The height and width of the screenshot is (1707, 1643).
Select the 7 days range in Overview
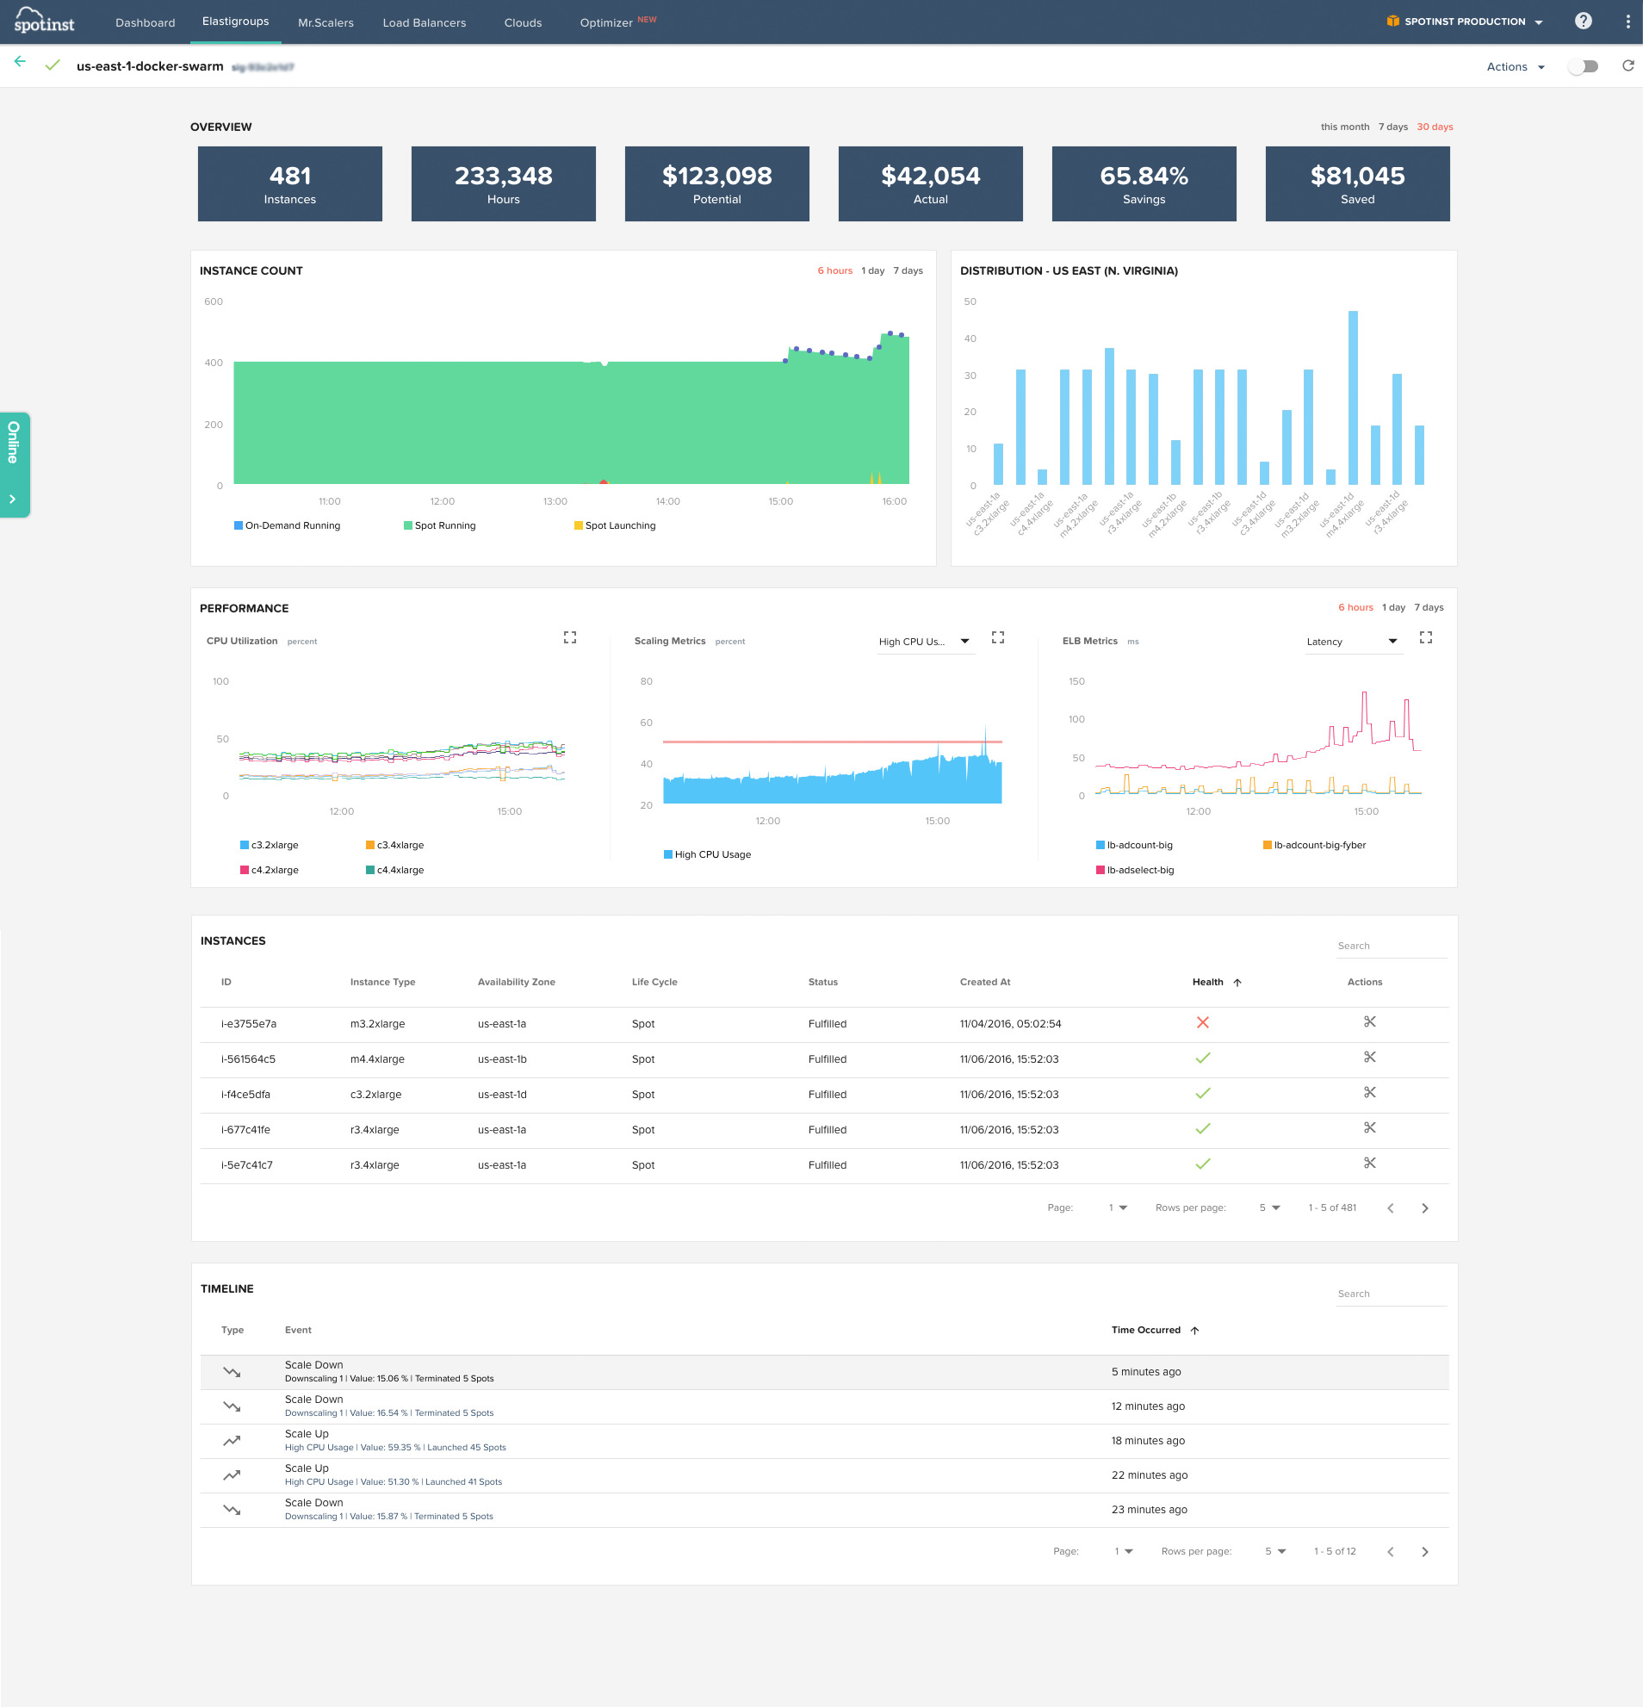tap(1392, 127)
